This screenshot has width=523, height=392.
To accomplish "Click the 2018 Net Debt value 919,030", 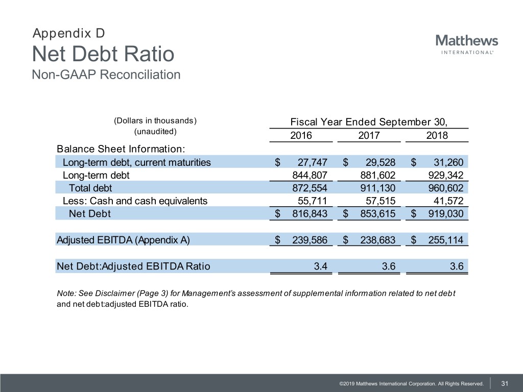I will click(444, 213).
